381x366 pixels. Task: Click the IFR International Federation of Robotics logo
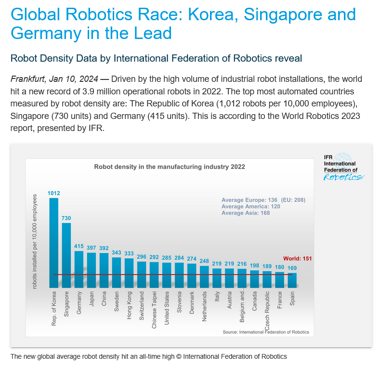(x=343, y=167)
